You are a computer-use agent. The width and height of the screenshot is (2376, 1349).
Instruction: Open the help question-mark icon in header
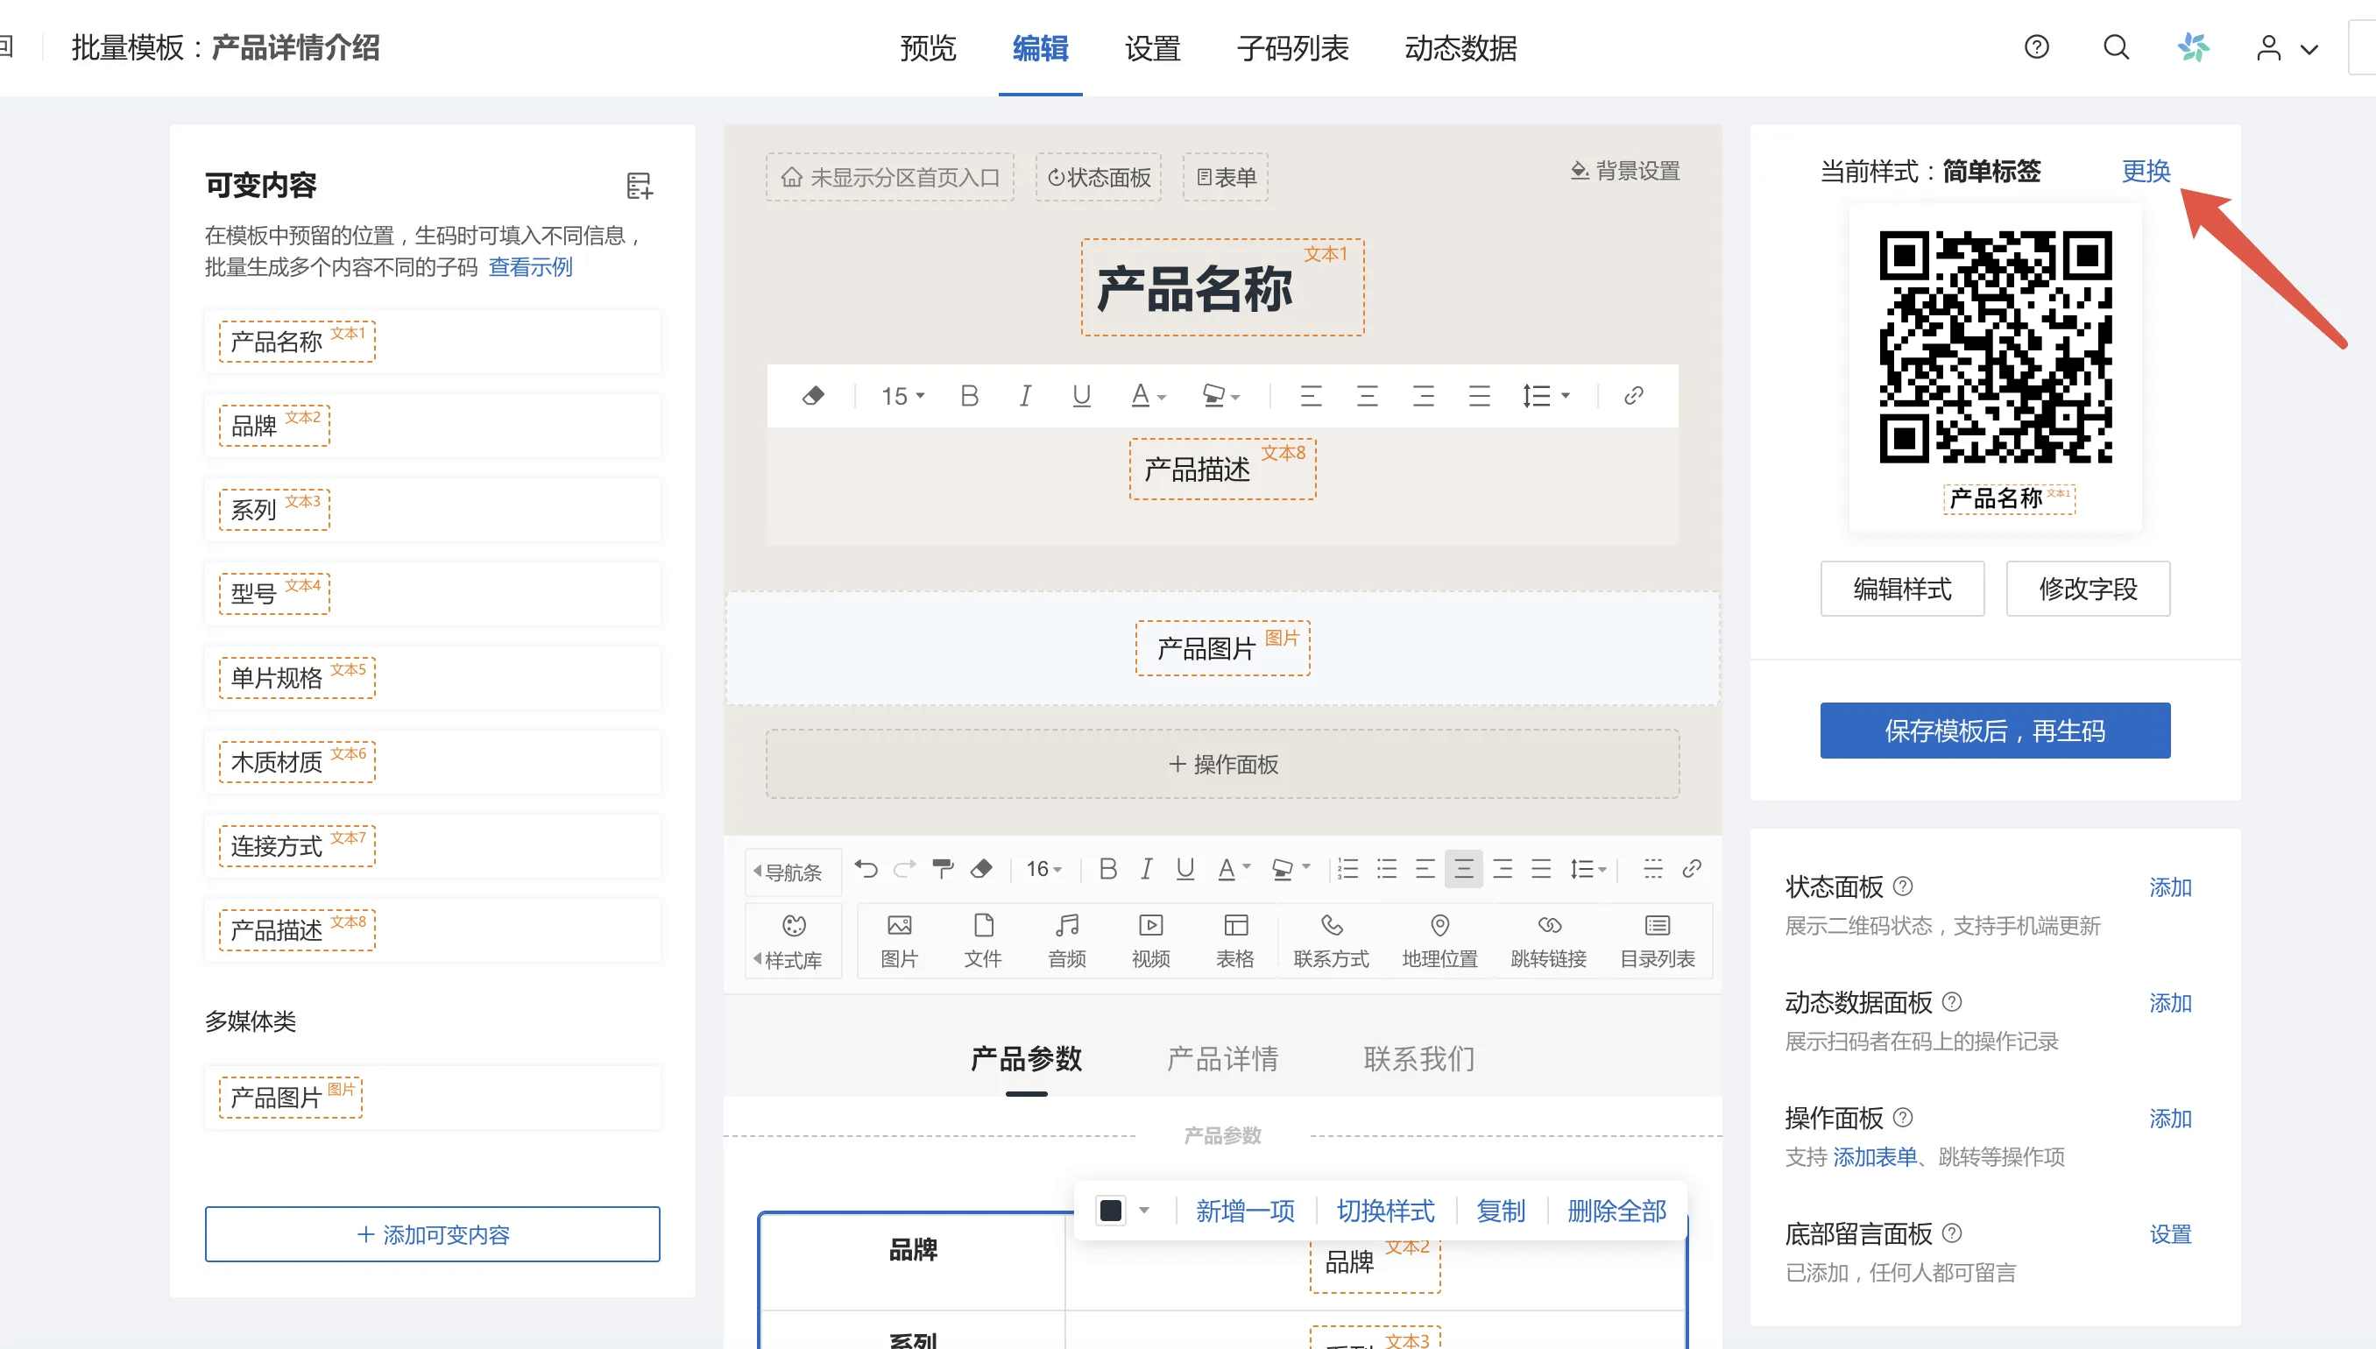click(2036, 47)
